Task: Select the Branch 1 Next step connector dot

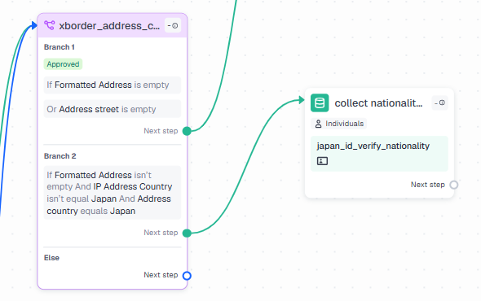Action: pos(187,131)
